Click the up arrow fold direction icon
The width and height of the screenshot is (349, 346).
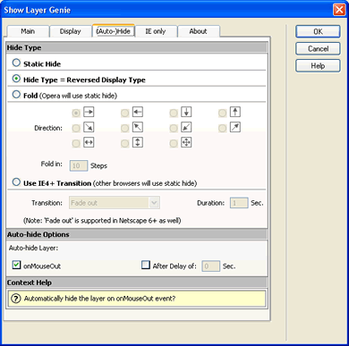(235, 112)
